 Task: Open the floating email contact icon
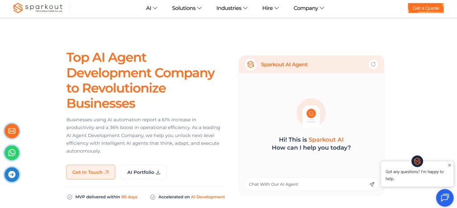coord(12,131)
